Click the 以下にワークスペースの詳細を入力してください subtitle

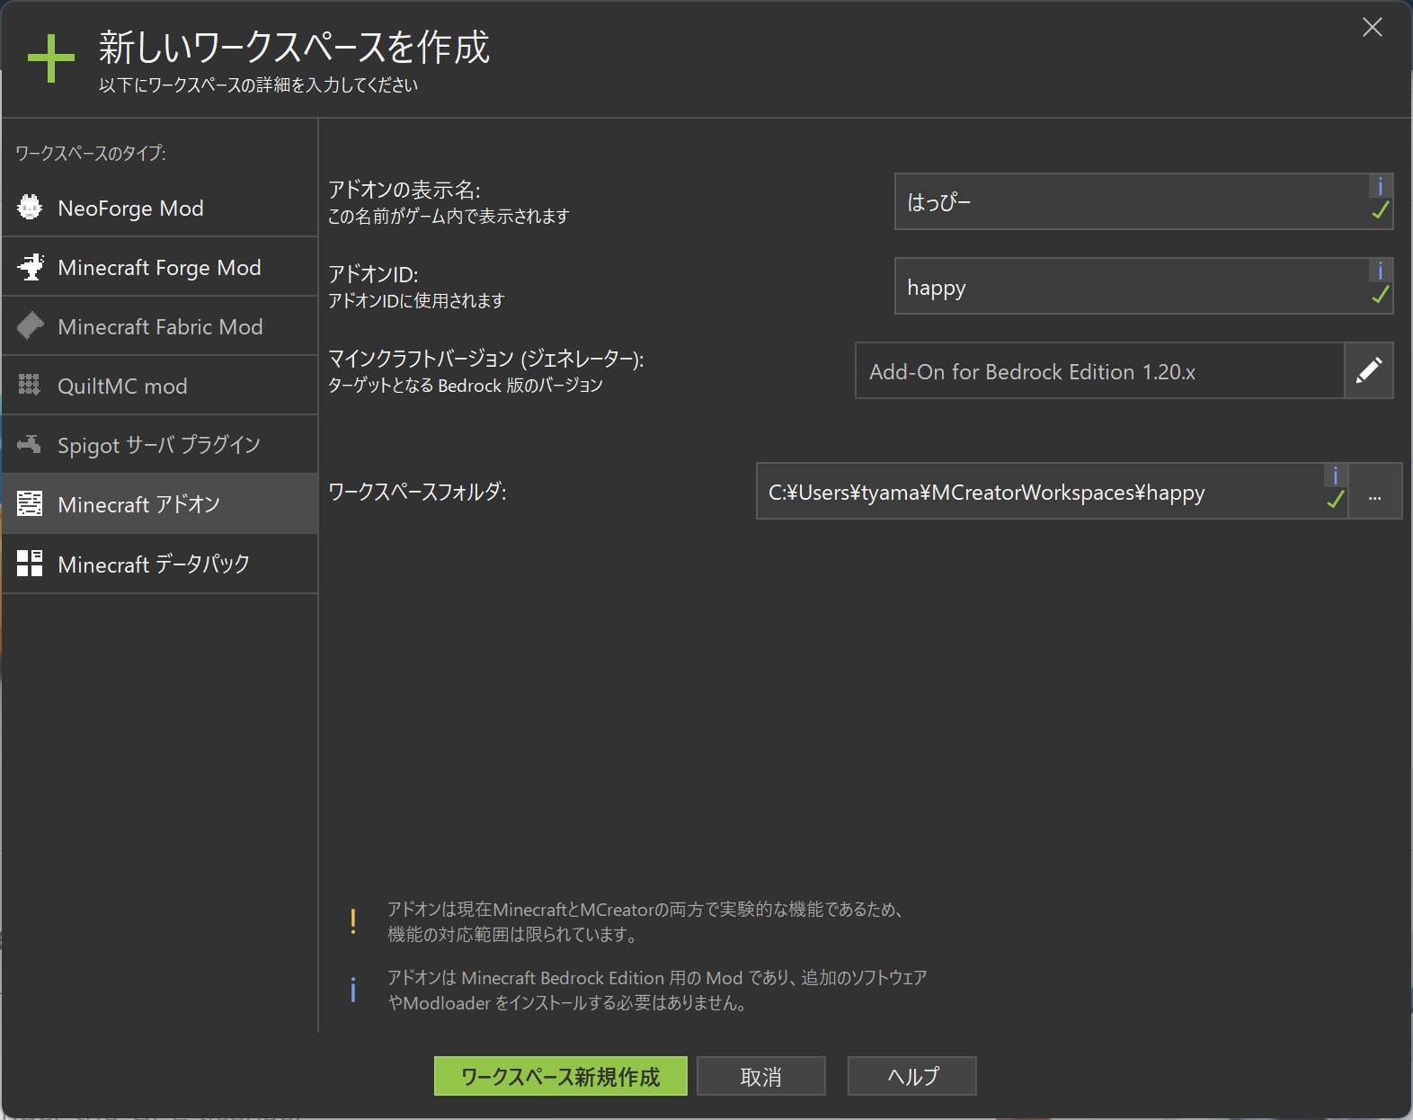tap(259, 85)
